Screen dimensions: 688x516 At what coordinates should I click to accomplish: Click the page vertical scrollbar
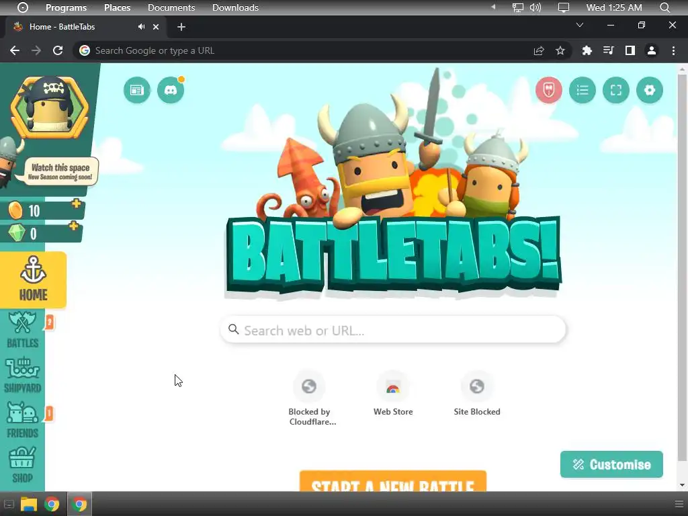pyautogui.click(x=682, y=267)
